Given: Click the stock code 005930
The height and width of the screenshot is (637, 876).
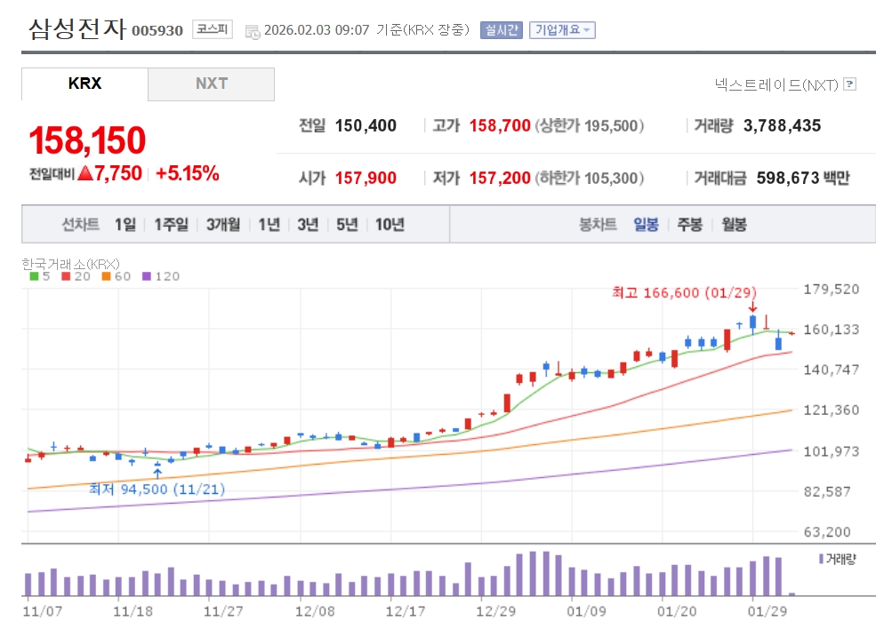Looking at the screenshot, I should [x=157, y=31].
